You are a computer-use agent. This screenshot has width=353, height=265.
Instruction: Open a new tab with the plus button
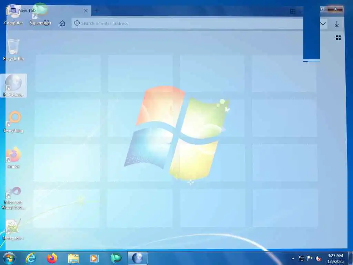click(x=97, y=10)
